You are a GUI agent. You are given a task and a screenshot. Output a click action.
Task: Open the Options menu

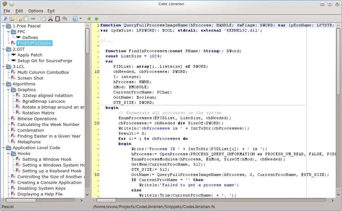pyautogui.click(x=36, y=11)
